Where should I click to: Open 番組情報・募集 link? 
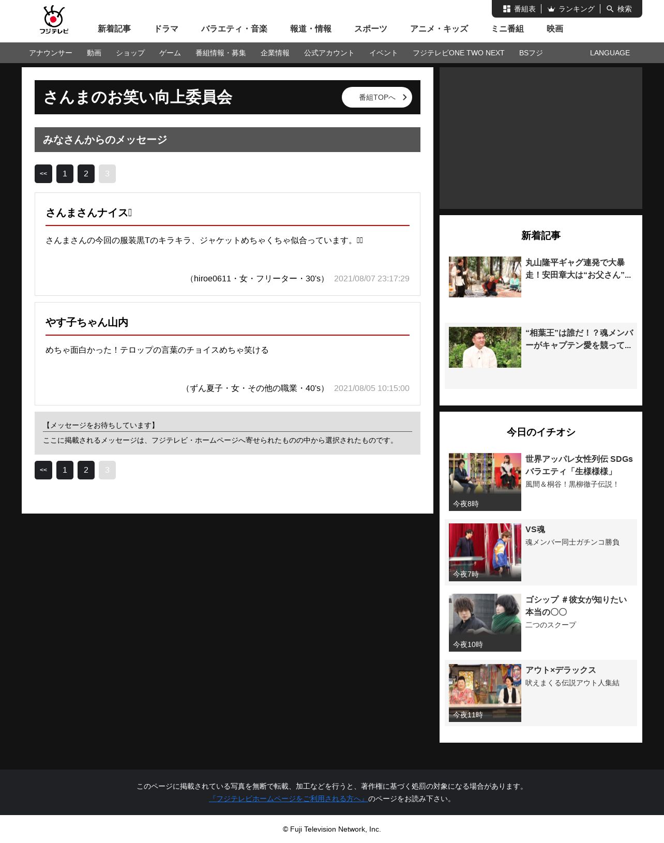pos(221,53)
